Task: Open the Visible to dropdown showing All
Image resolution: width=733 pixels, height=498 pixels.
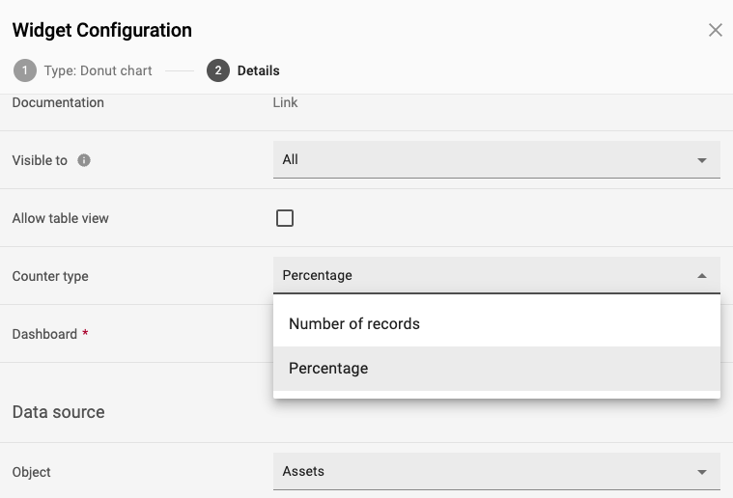Action: [x=496, y=160]
